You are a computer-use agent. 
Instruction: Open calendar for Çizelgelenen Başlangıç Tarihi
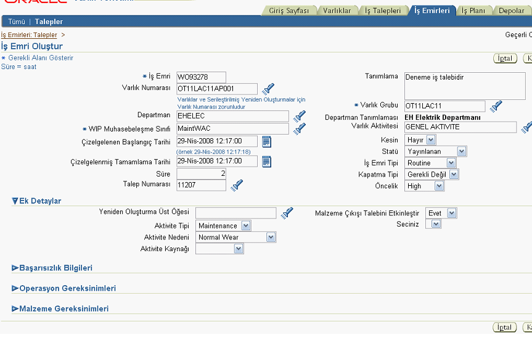point(266,142)
